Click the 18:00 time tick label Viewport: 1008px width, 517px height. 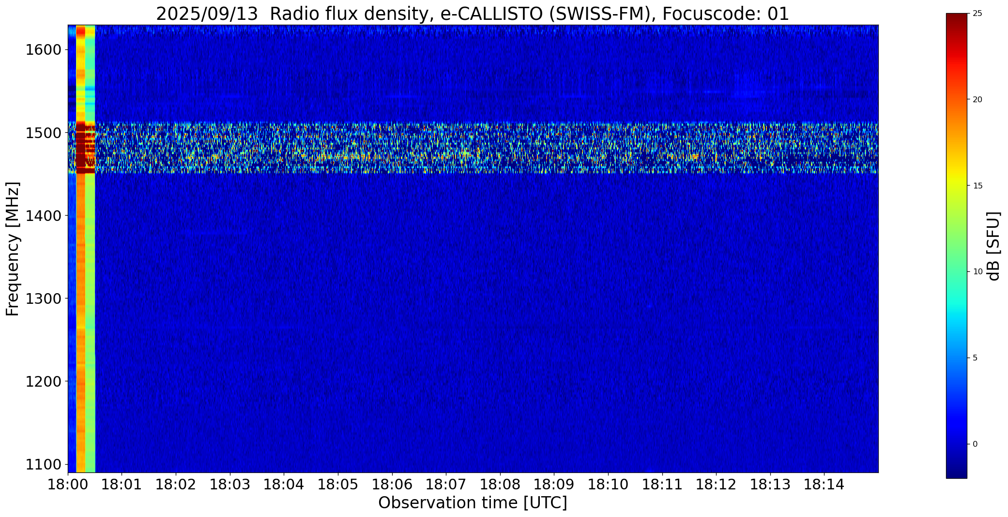pos(68,484)
